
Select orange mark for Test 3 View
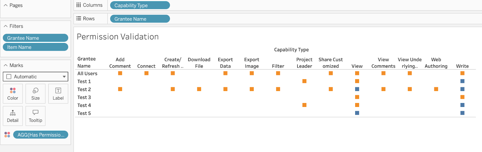pyautogui.click(x=357, y=97)
